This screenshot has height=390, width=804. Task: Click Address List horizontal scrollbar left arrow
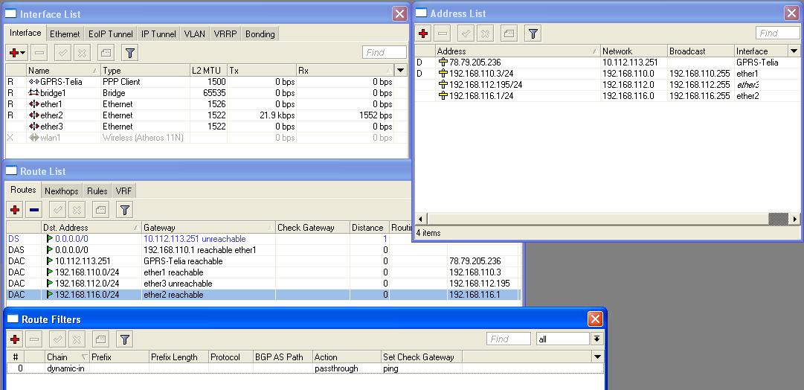point(420,219)
